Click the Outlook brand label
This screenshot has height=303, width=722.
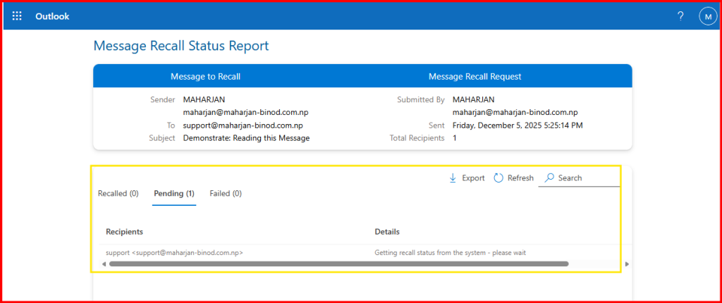coord(52,16)
